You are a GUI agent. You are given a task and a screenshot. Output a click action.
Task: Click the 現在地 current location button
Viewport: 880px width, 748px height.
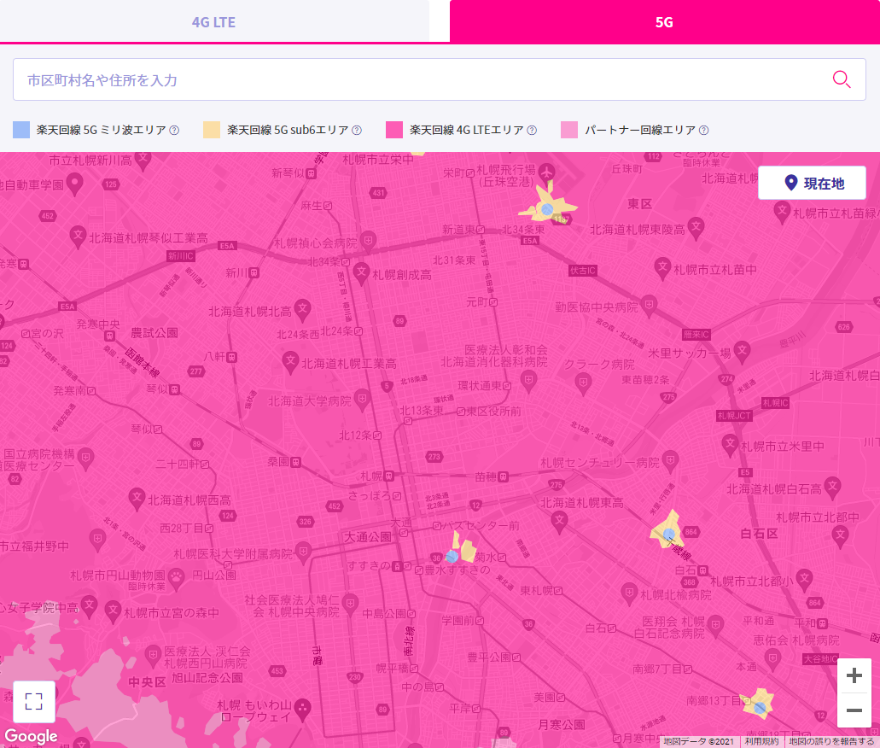(x=812, y=183)
